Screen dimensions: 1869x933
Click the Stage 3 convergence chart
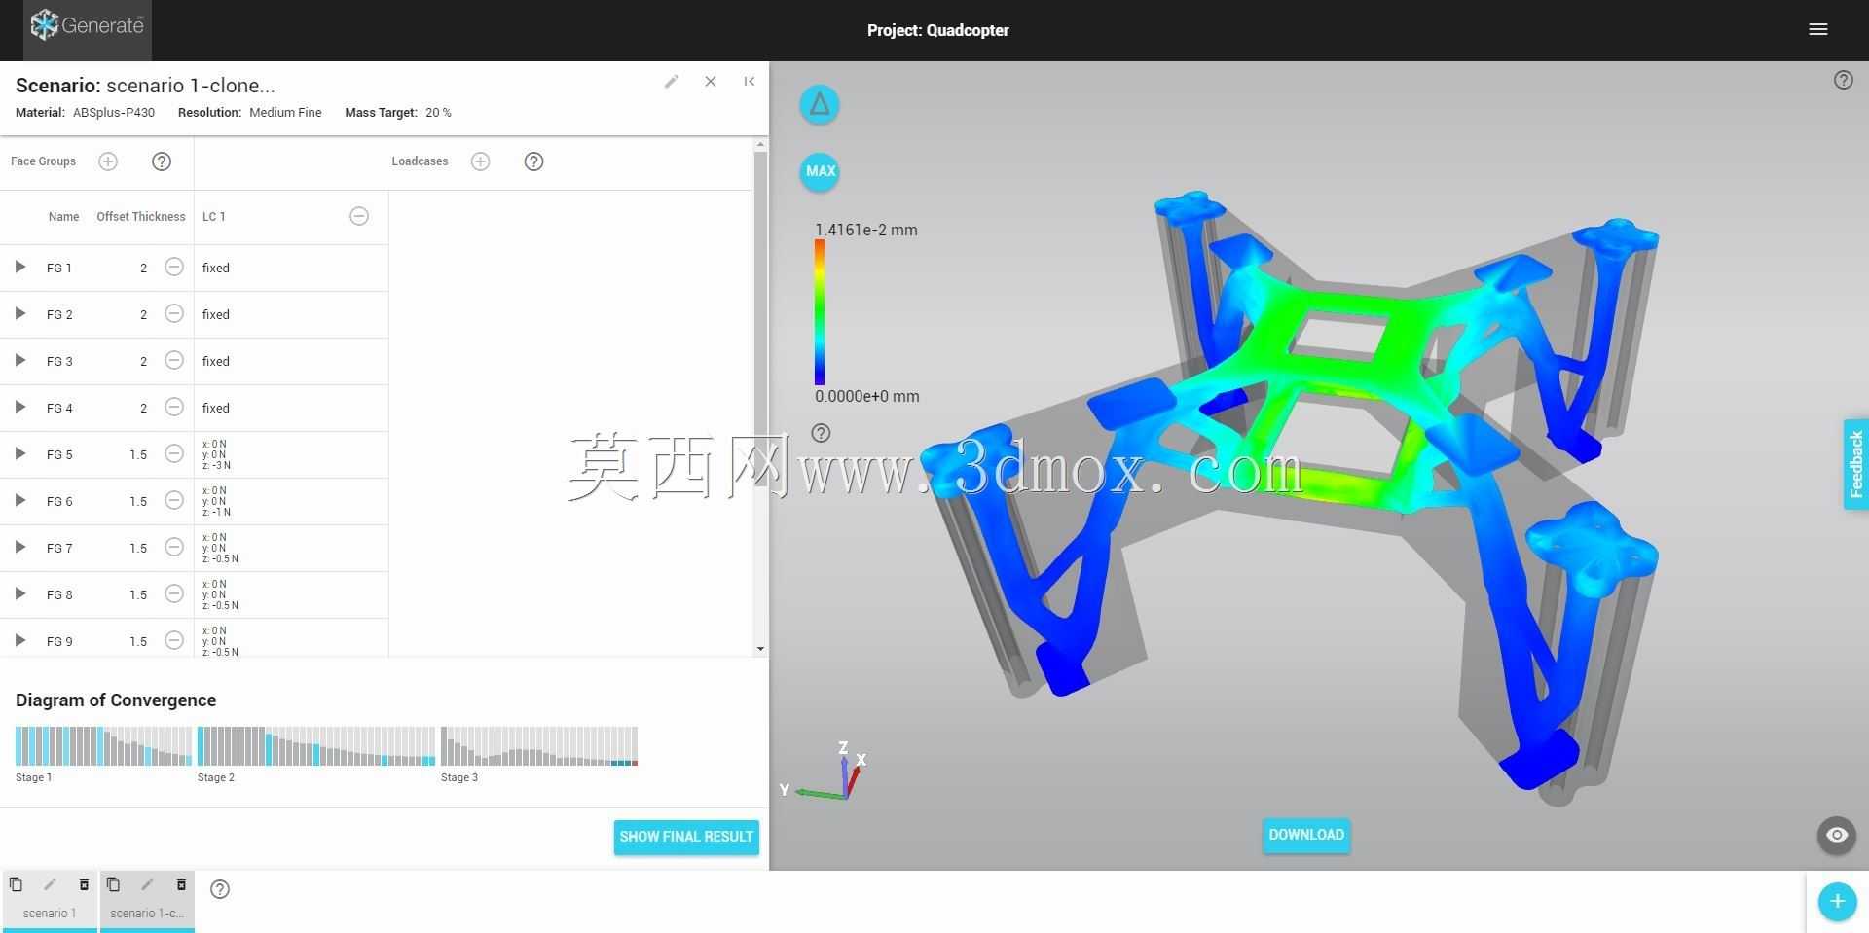coord(539,746)
